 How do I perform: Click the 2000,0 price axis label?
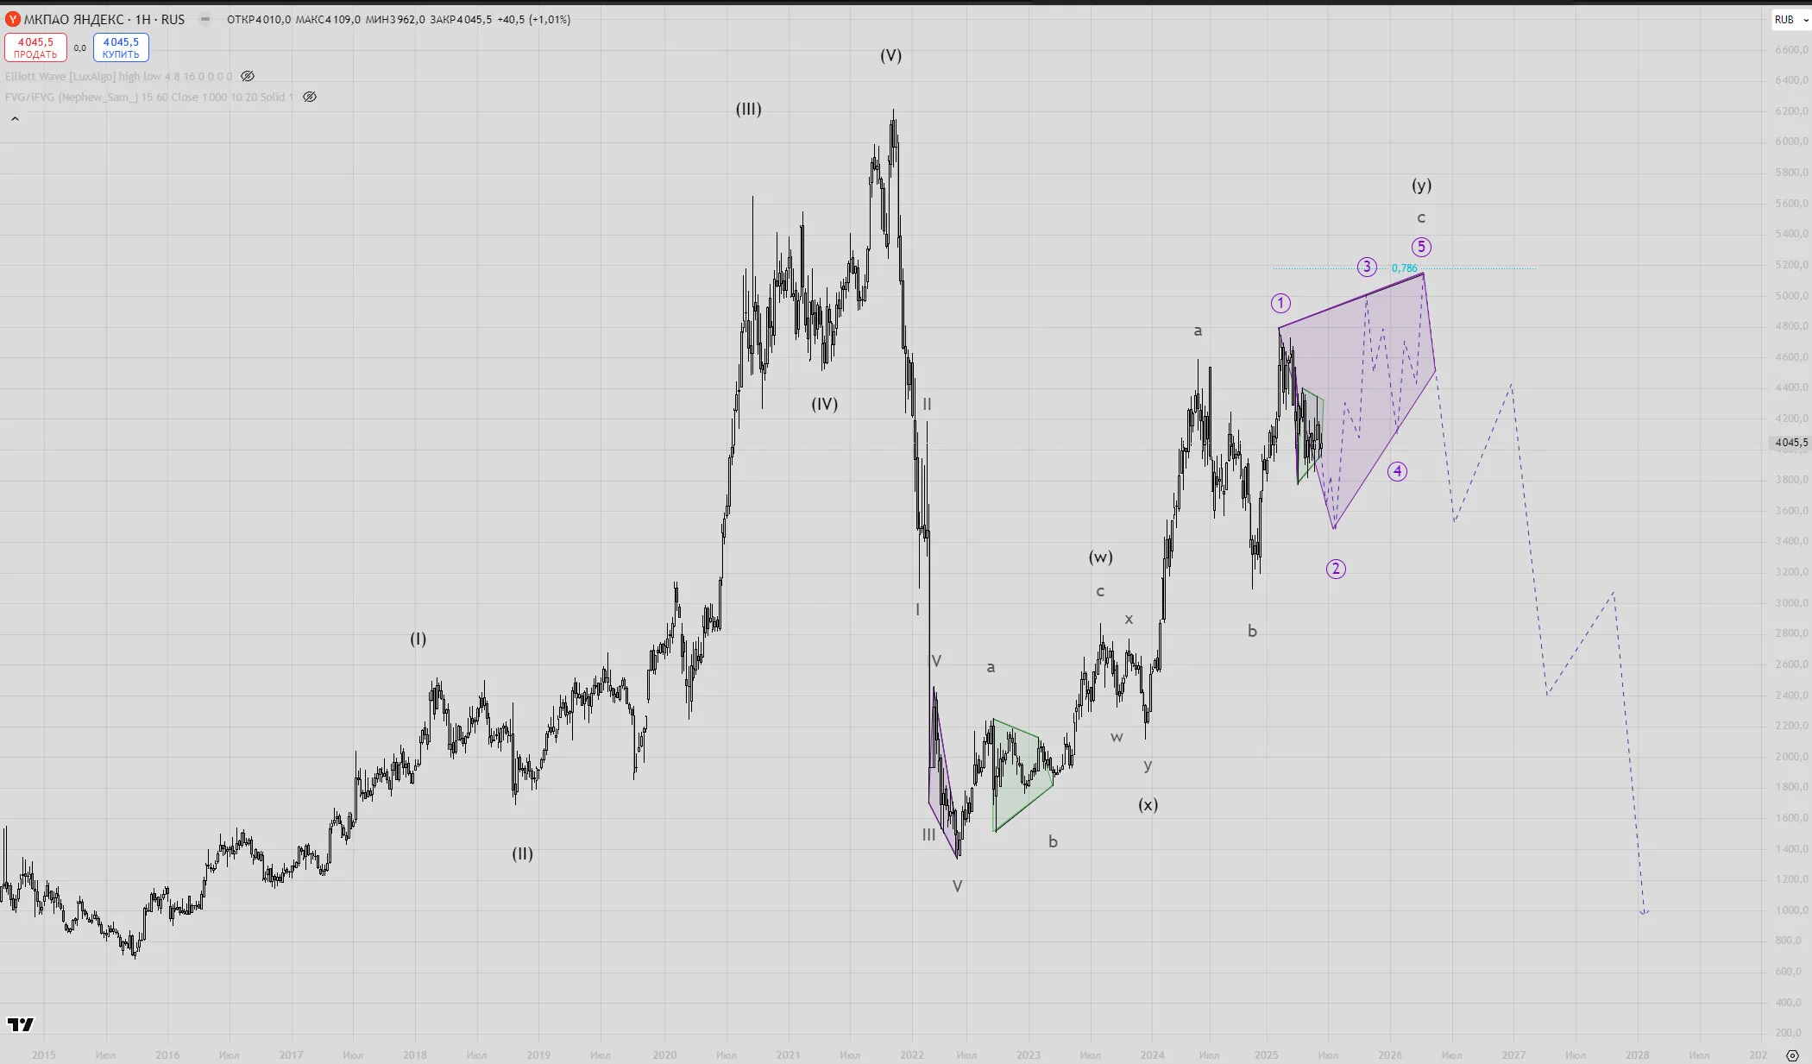click(1791, 757)
